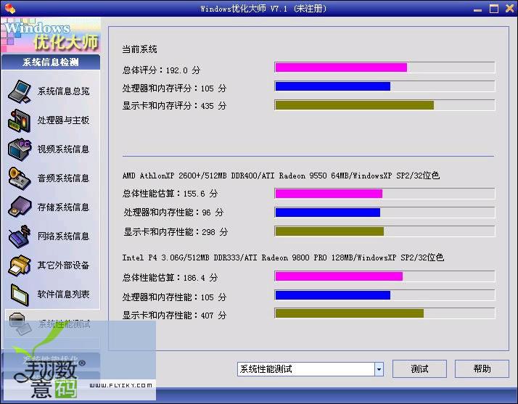Image resolution: width=518 pixels, height=404 pixels.
Task: Open the 系统性能测试 sidebar icon
Action: coord(20,323)
